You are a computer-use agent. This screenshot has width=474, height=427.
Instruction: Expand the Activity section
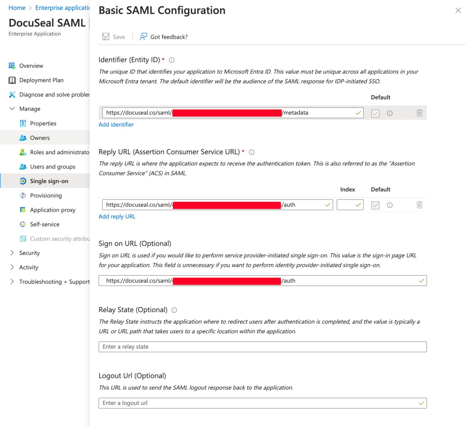pos(12,267)
